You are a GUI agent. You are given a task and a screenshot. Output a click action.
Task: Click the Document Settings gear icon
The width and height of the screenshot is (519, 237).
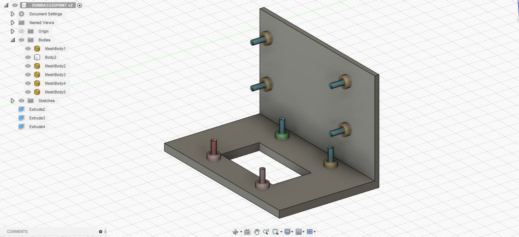click(21, 14)
